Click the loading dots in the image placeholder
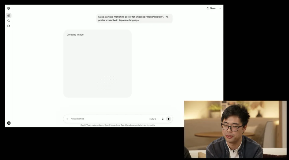 (x=107, y=81)
